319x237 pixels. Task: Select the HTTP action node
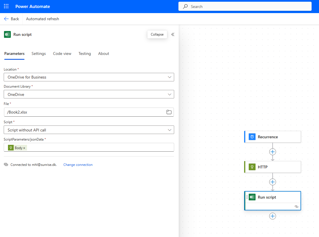[x=272, y=167]
